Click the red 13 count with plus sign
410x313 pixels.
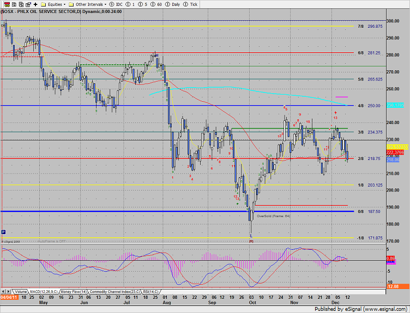(335, 115)
